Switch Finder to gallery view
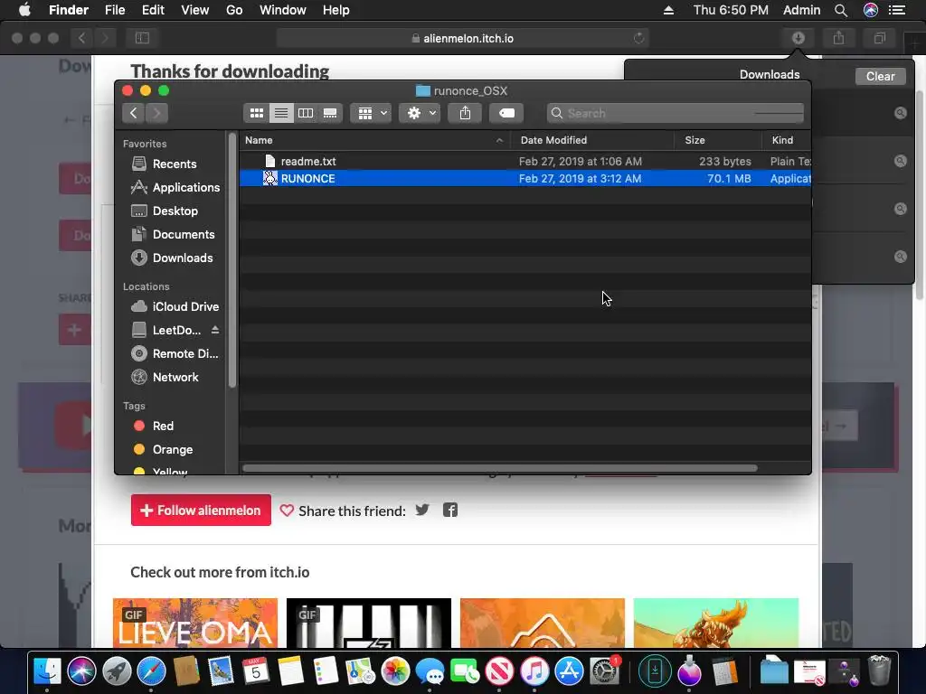Screen dimensions: 926x694 coord(330,113)
